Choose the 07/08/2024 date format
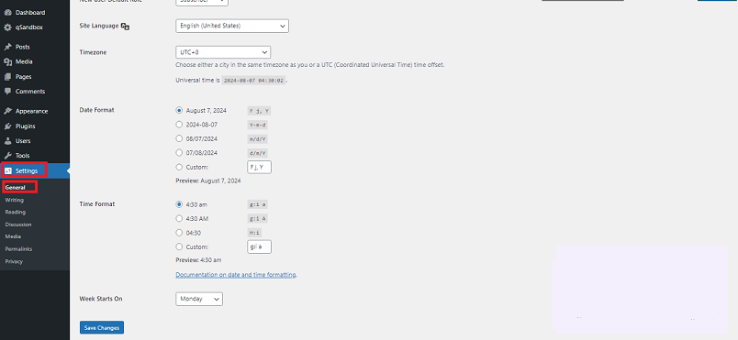The image size is (738, 340). pyautogui.click(x=179, y=153)
